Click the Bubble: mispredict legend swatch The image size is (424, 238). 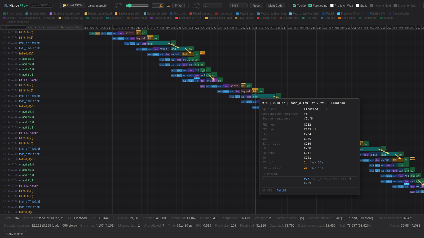click(x=116, y=14)
